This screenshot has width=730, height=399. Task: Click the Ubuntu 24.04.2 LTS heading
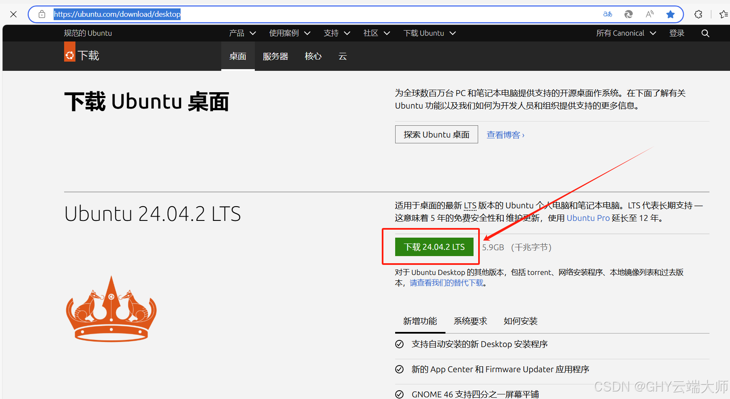153,214
